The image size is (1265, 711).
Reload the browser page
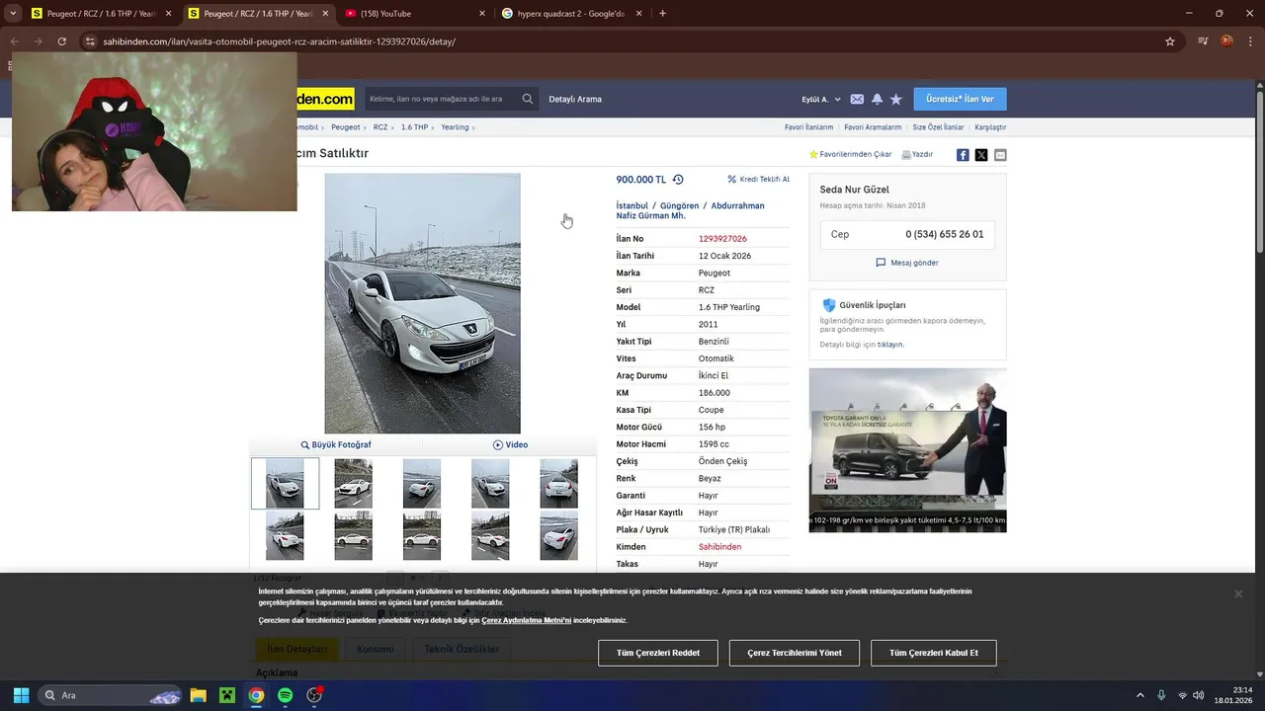pyautogui.click(x=61, y=41)
